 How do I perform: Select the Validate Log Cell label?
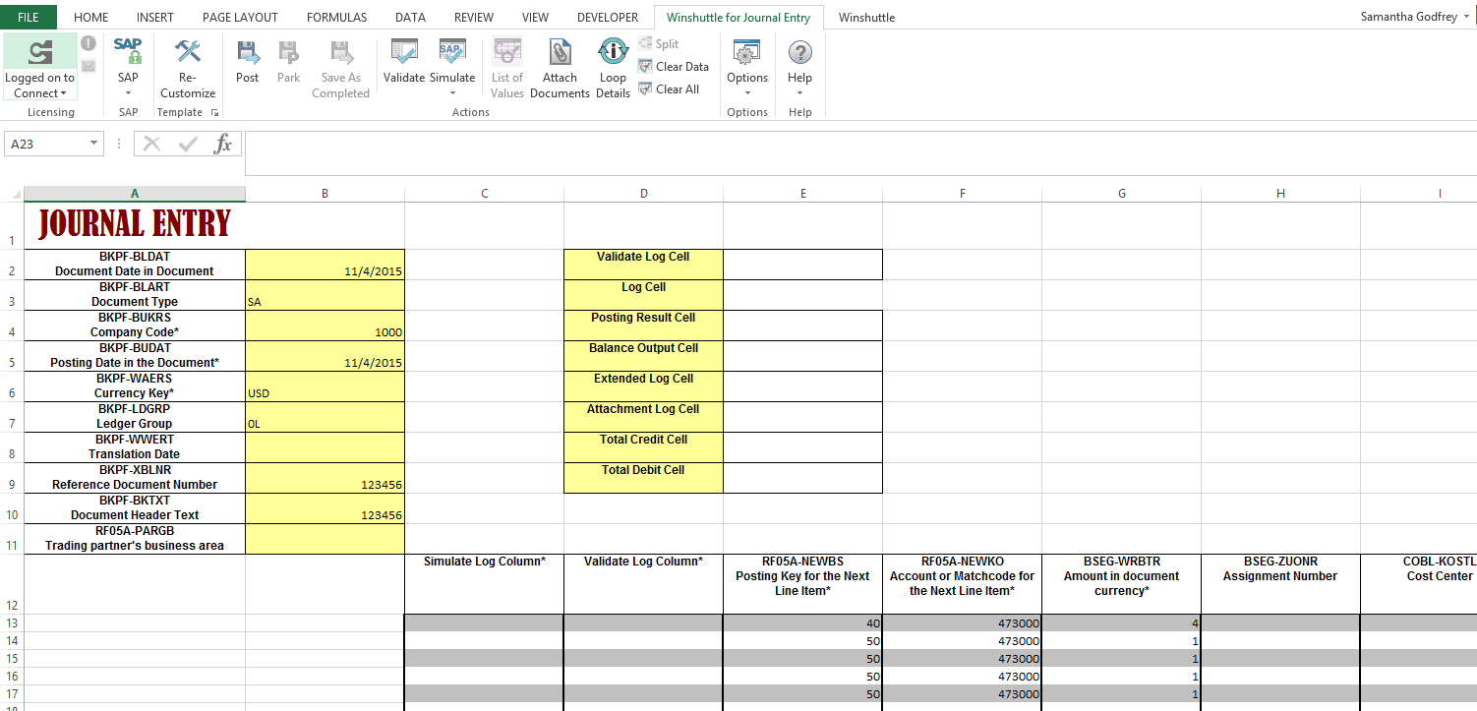coord(643,265)
